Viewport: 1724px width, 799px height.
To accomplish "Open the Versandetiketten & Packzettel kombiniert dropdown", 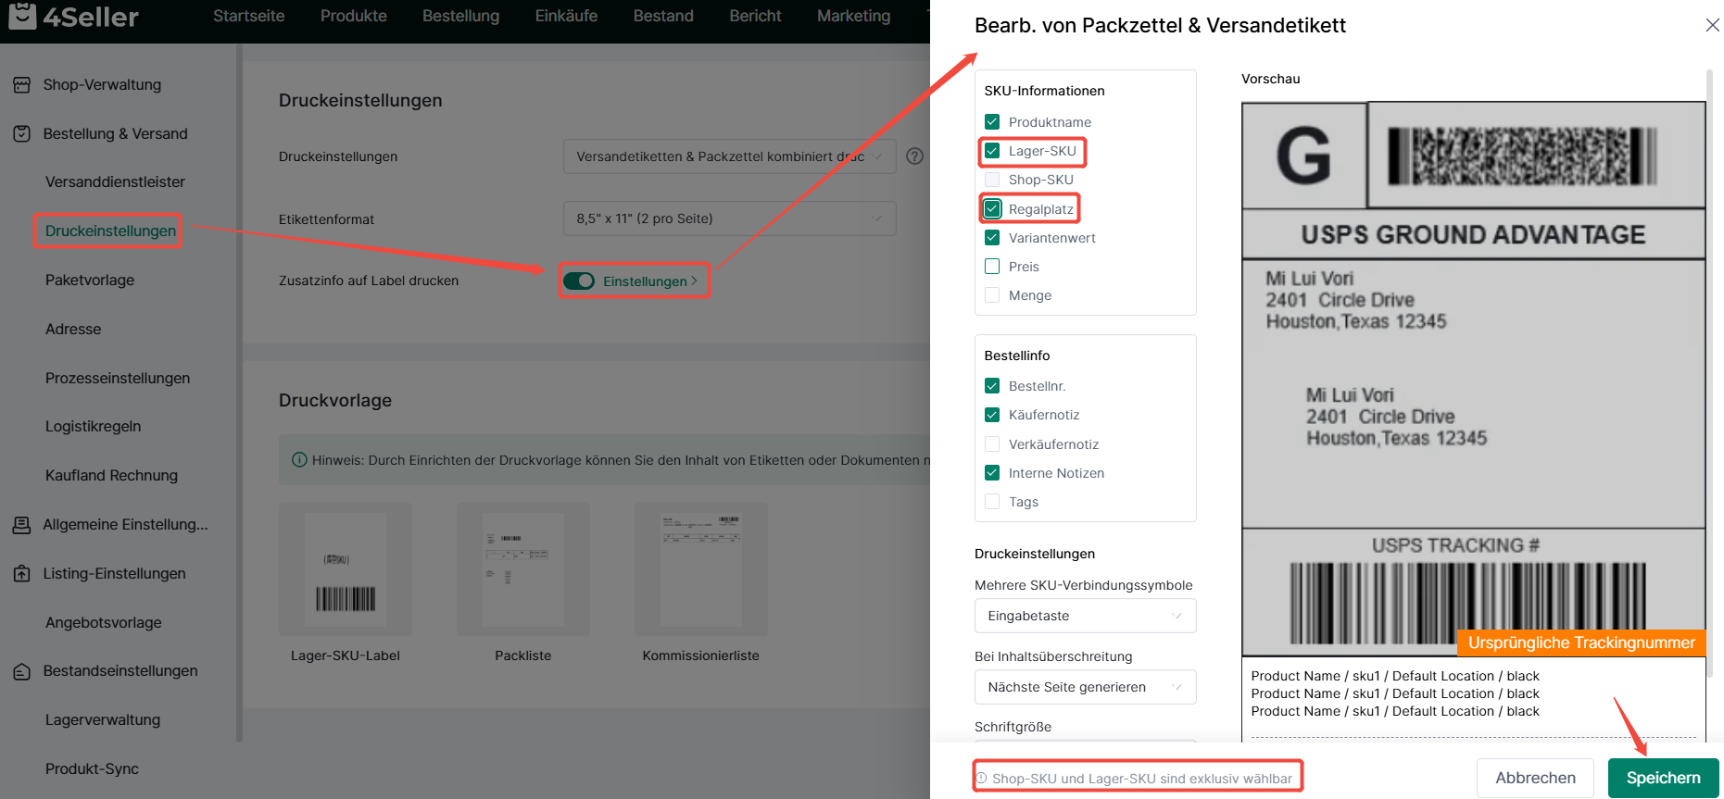I will (x=729, y=156).
